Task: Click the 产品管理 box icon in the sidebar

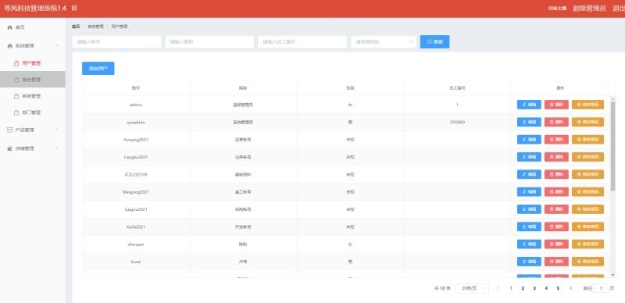Action: coord(10,130)
